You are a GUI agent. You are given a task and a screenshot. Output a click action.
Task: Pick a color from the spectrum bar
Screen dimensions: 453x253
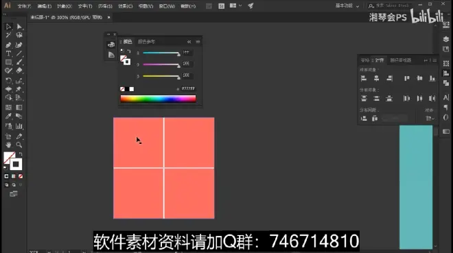click(x=158, y=99)
